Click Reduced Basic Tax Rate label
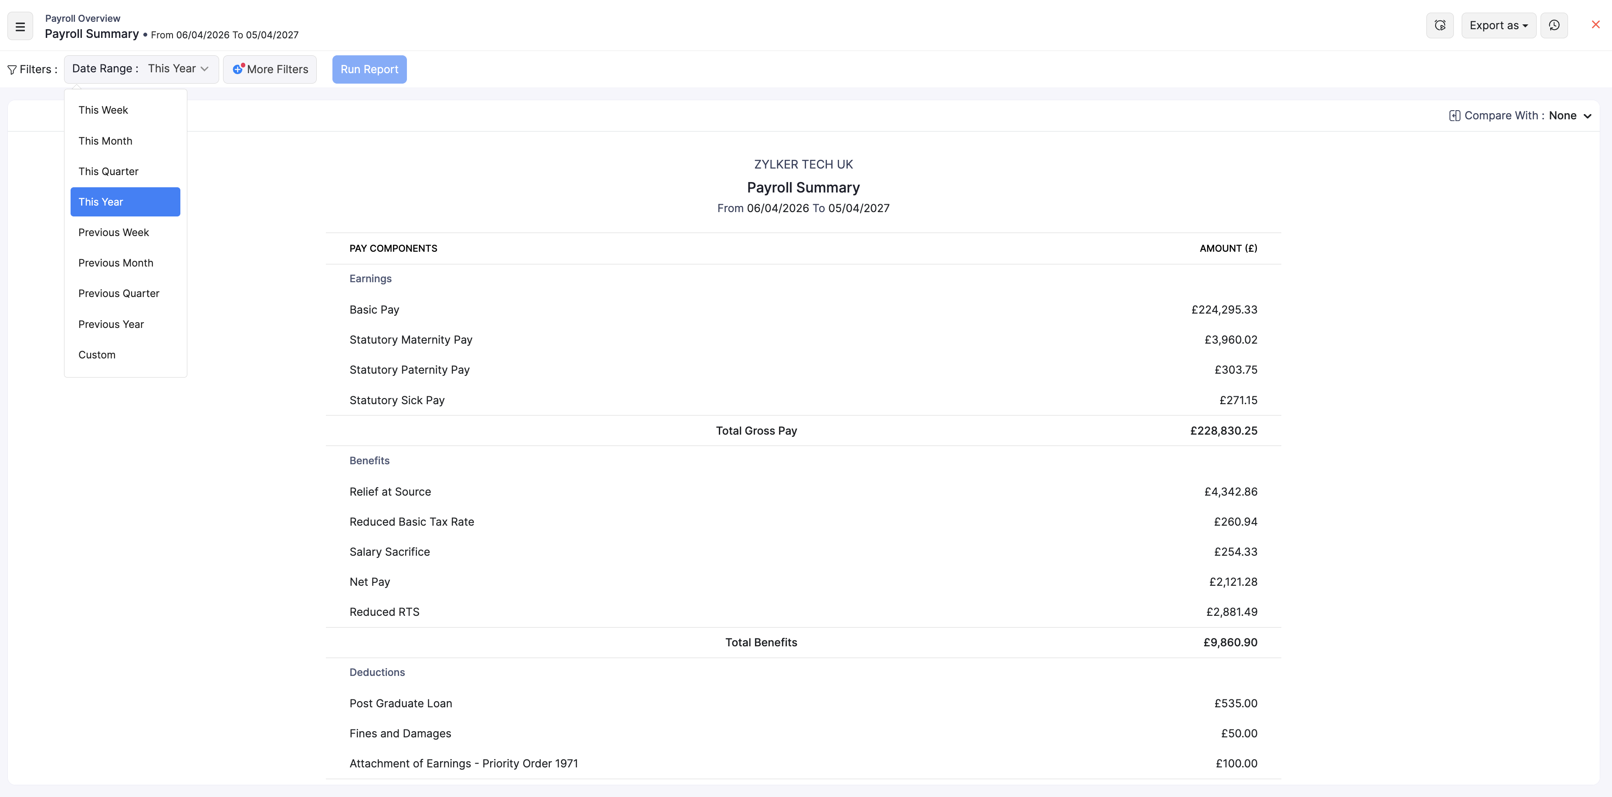The image size is (1612, 797). (412, 522)
